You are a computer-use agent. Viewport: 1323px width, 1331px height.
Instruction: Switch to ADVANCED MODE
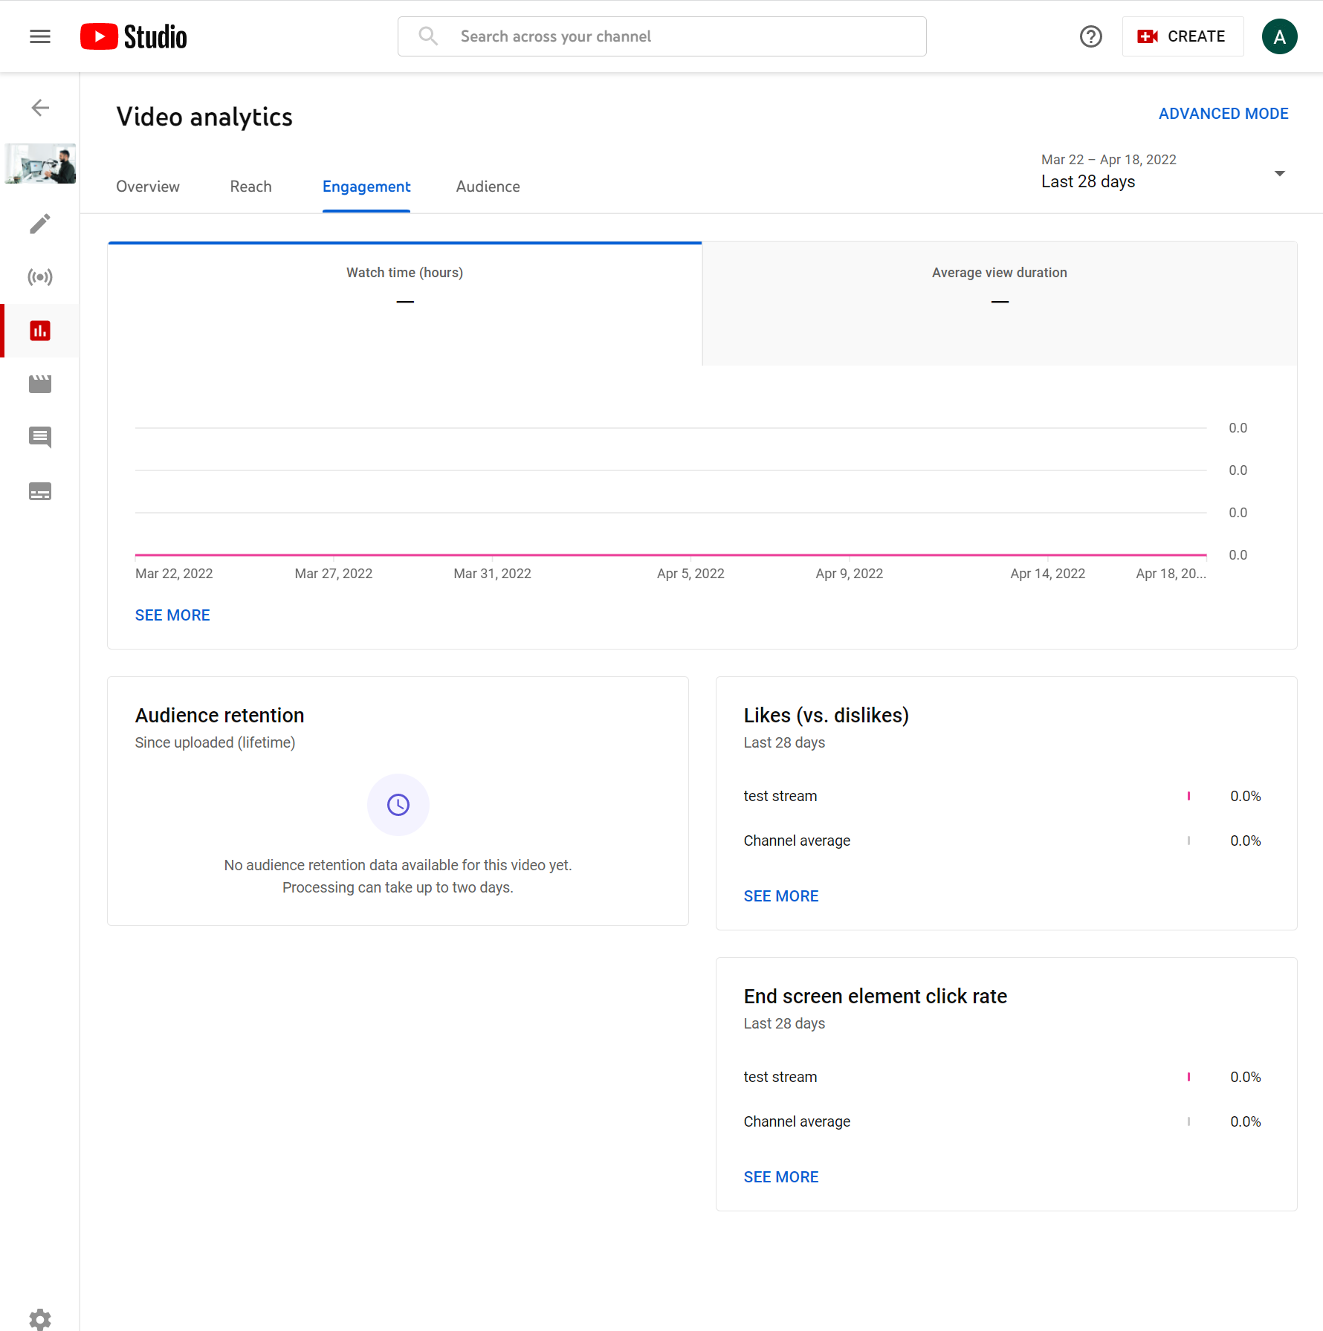(1223, 114)
